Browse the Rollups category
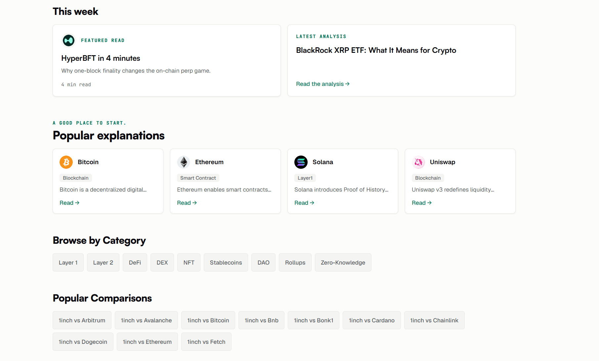 click(295, 263)
